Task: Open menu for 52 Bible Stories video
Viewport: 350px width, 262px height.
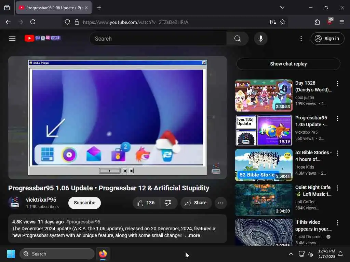Action: [337, 153]
